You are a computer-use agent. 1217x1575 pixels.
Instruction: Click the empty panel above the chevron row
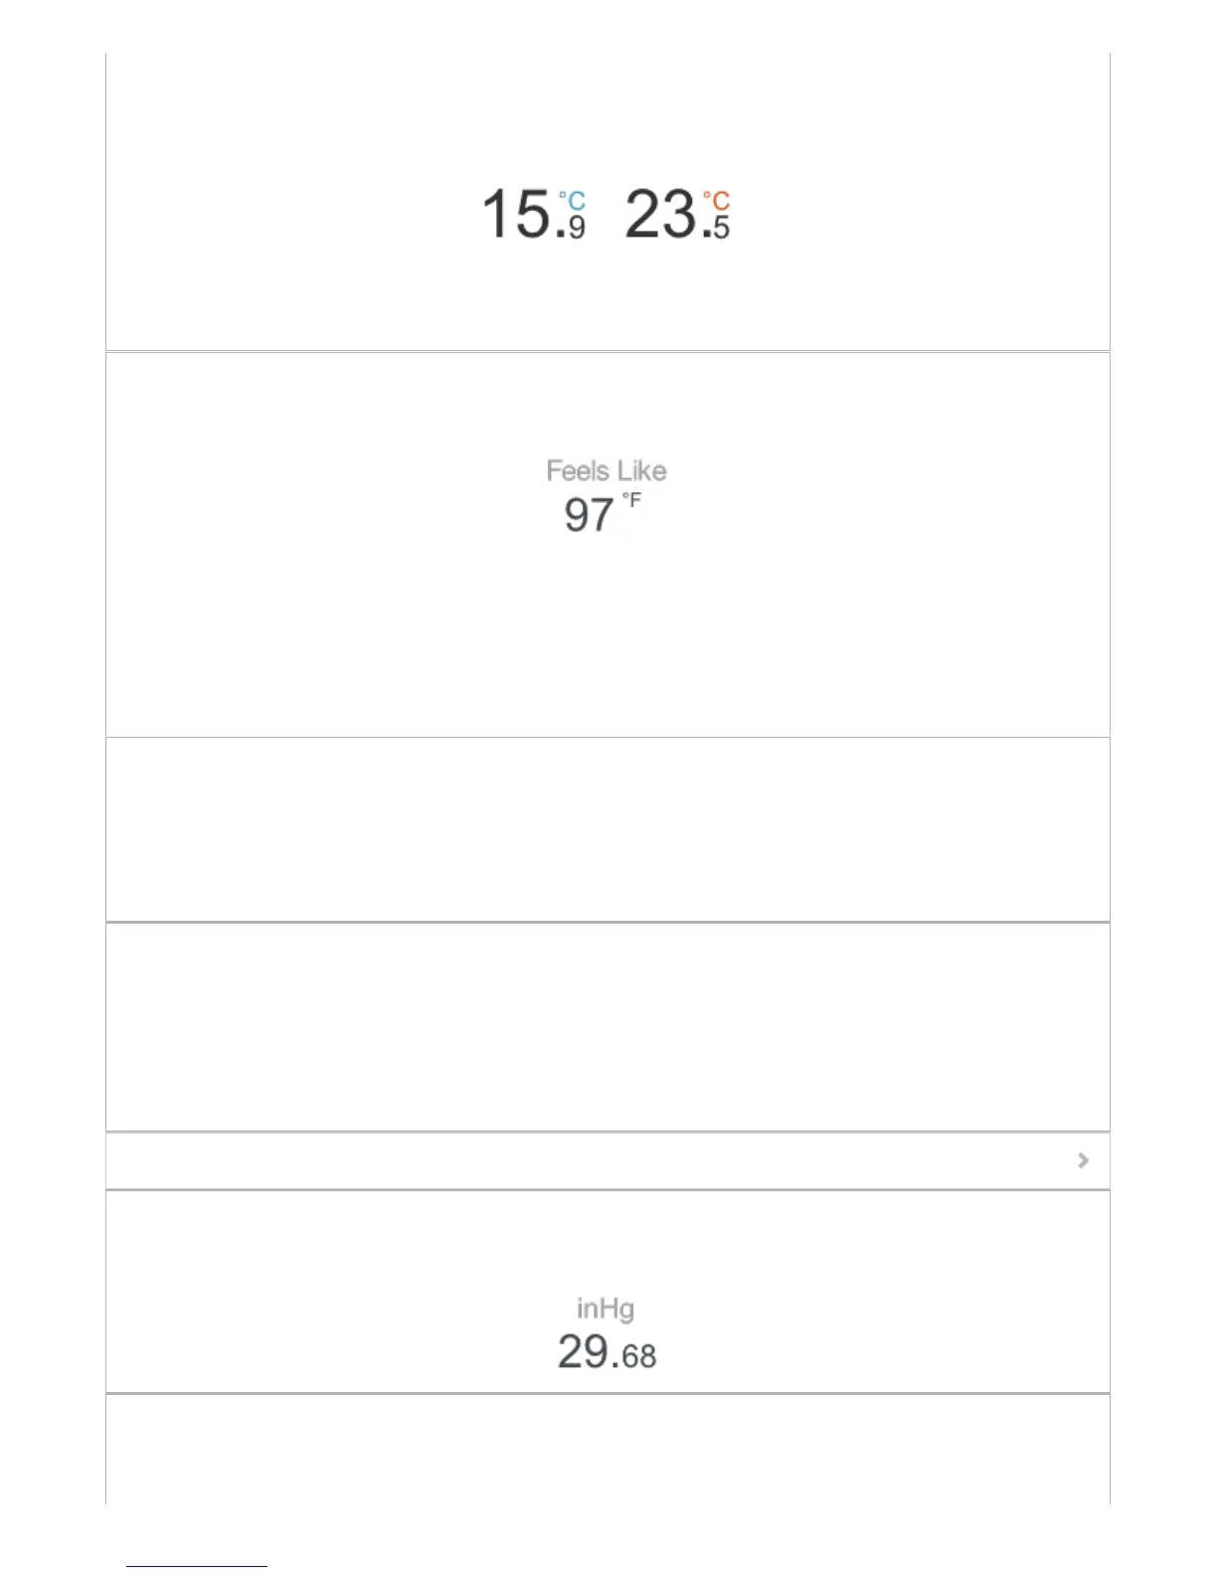click(x=608, y=1027)
